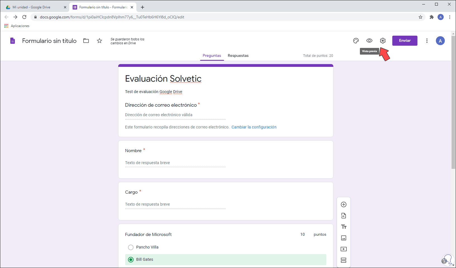Go forward with browser forward arrow

tap(15, 17)
